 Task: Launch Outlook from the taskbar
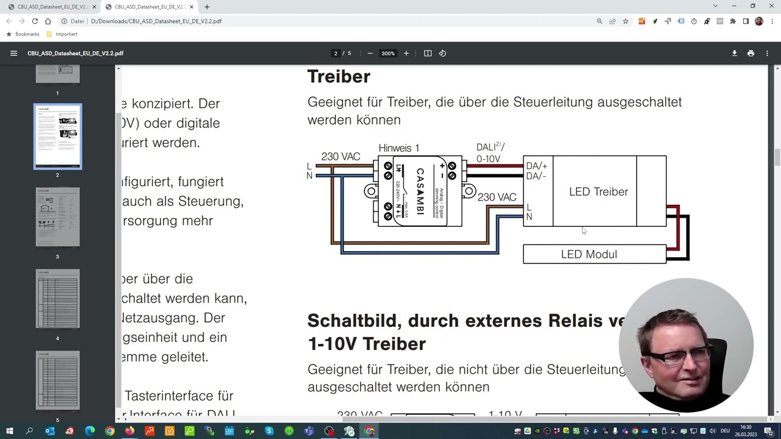click(49, 431)
